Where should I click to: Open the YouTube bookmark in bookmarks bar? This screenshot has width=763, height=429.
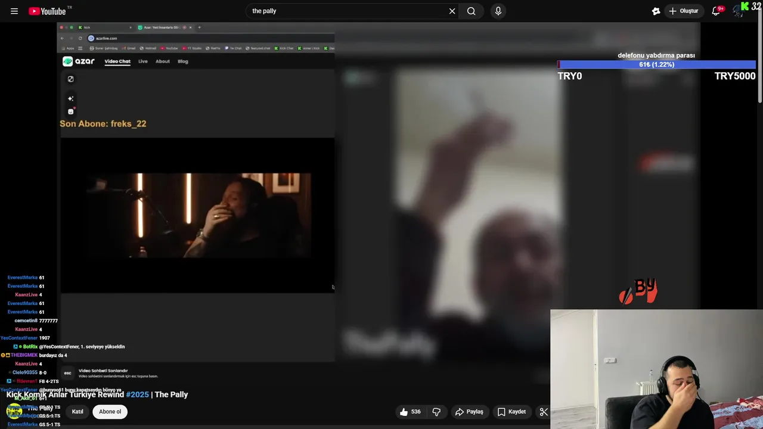pyautogui.click(x=169, y=48)
